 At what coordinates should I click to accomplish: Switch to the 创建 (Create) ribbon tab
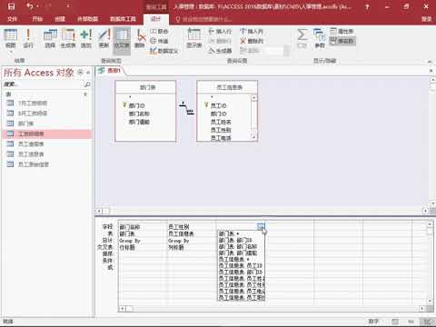[60, 19]
